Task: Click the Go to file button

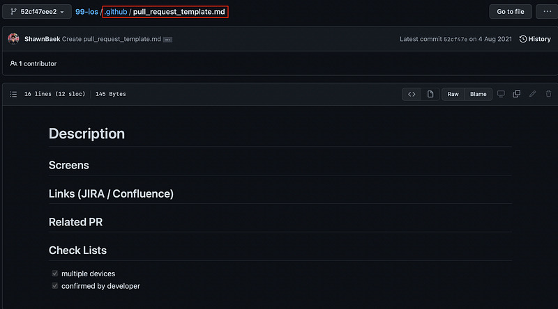Action: tap(511, 12)
